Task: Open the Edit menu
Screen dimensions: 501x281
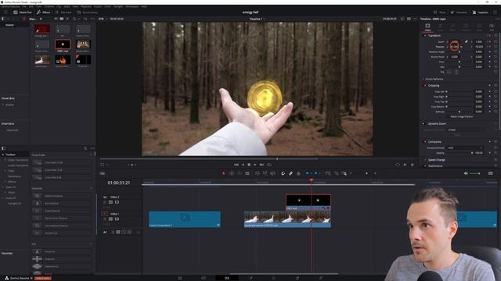Action: [31, 6]
